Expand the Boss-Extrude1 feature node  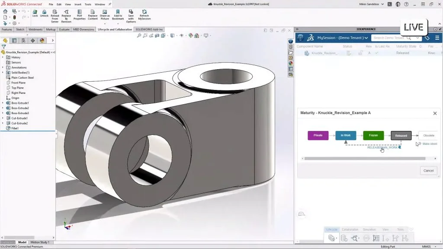[x=3, y=103]
